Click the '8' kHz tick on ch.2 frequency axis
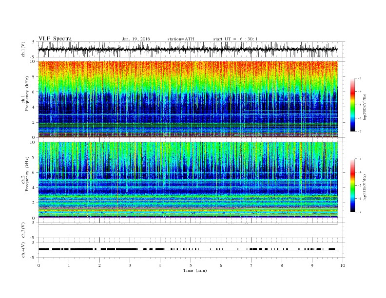Viewport: 386px width, 298px height. pos(34,157)
